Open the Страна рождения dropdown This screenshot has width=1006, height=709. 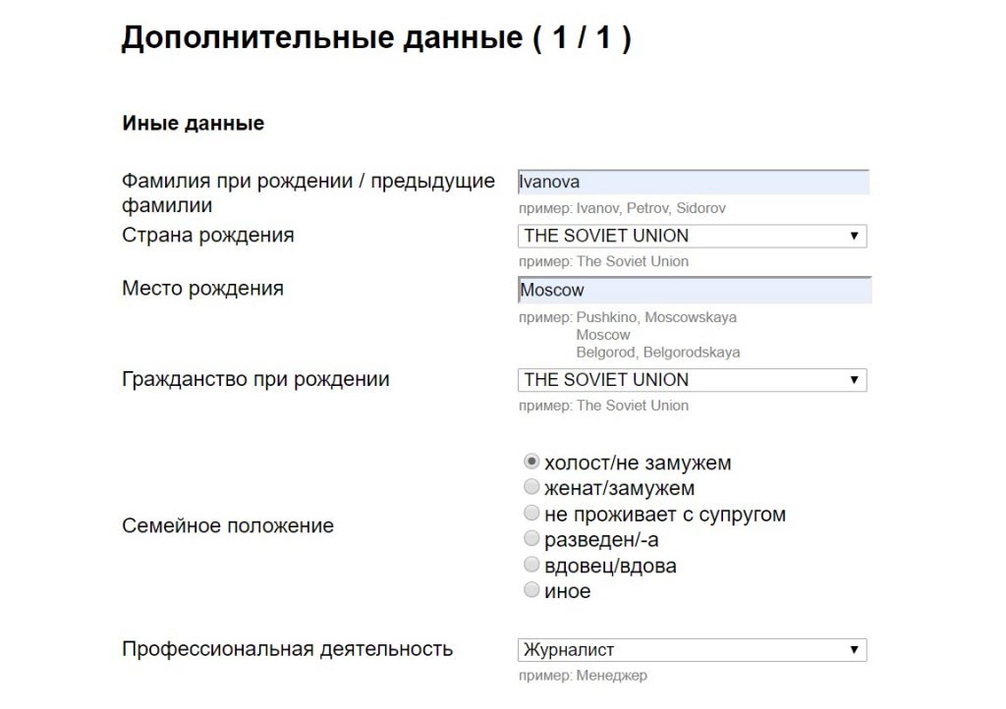pyautogui.click(x=692, y=236)
